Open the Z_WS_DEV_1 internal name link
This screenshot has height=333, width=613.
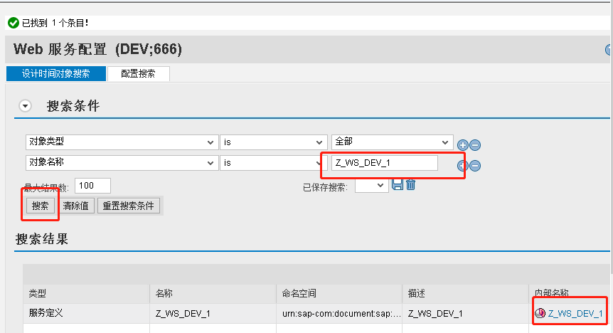point(575,313)
